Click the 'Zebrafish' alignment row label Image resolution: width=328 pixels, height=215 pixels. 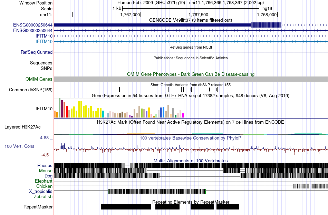(43, 197)
